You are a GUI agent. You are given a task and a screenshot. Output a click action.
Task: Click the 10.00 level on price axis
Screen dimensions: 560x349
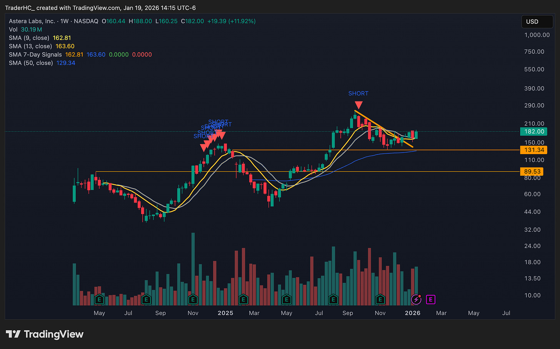pyautogui.click(x=532, y=295)
